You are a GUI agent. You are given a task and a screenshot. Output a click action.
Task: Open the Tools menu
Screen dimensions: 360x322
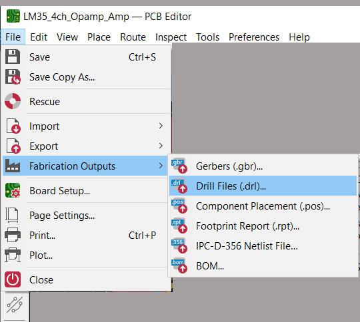click(207, 37)
